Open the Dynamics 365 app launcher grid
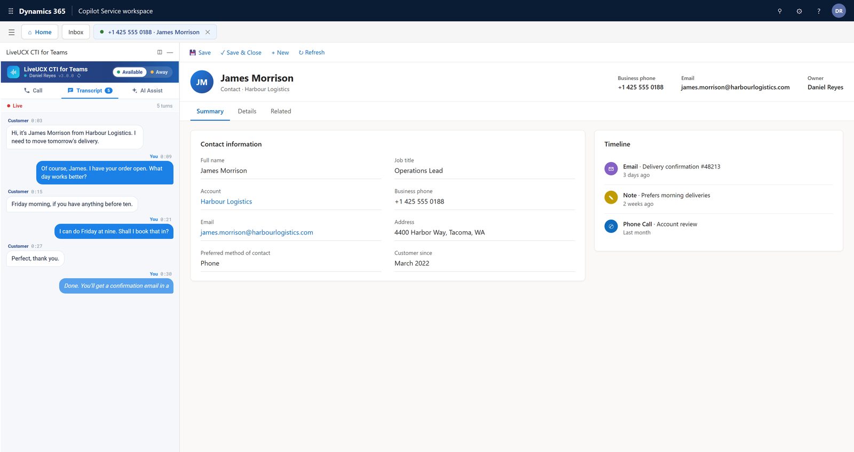This screenshot has height=452, width=854. [x=11, y=11]
